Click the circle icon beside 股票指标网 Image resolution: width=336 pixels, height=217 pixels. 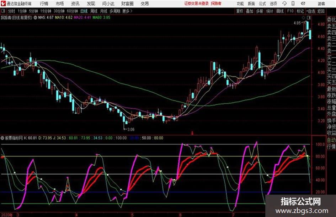pyautogui.click(x=2, y=138)
